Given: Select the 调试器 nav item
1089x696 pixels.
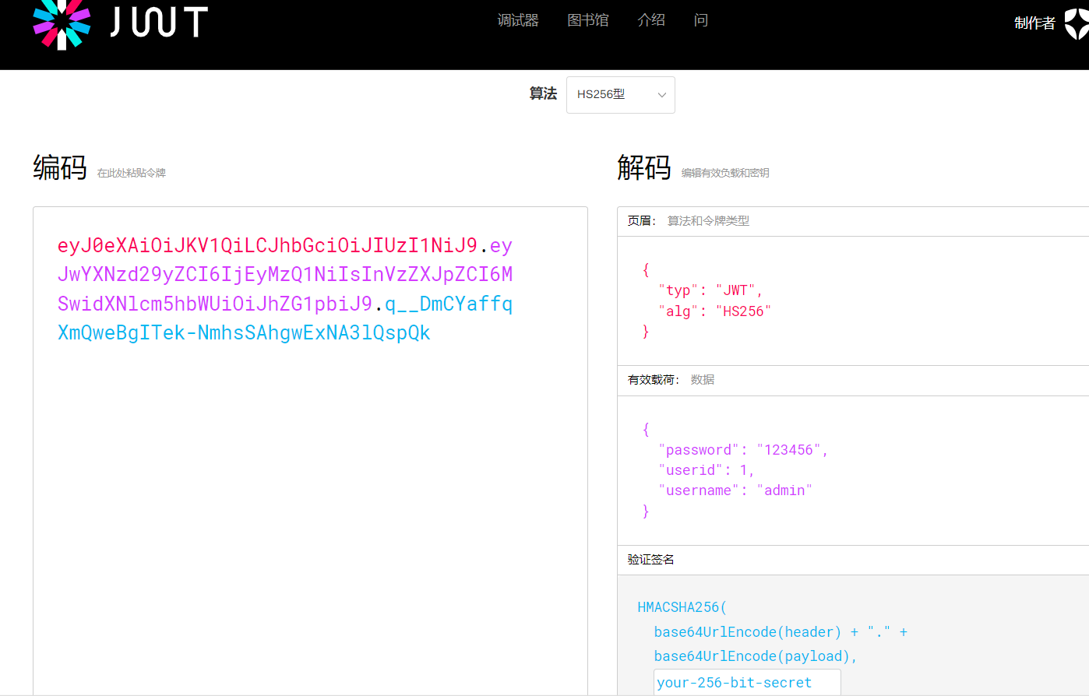Looking at the screenshot, I should click(518, 19).
